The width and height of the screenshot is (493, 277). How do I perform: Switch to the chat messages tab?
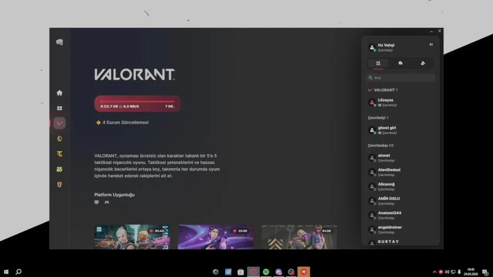click(400, 63)
